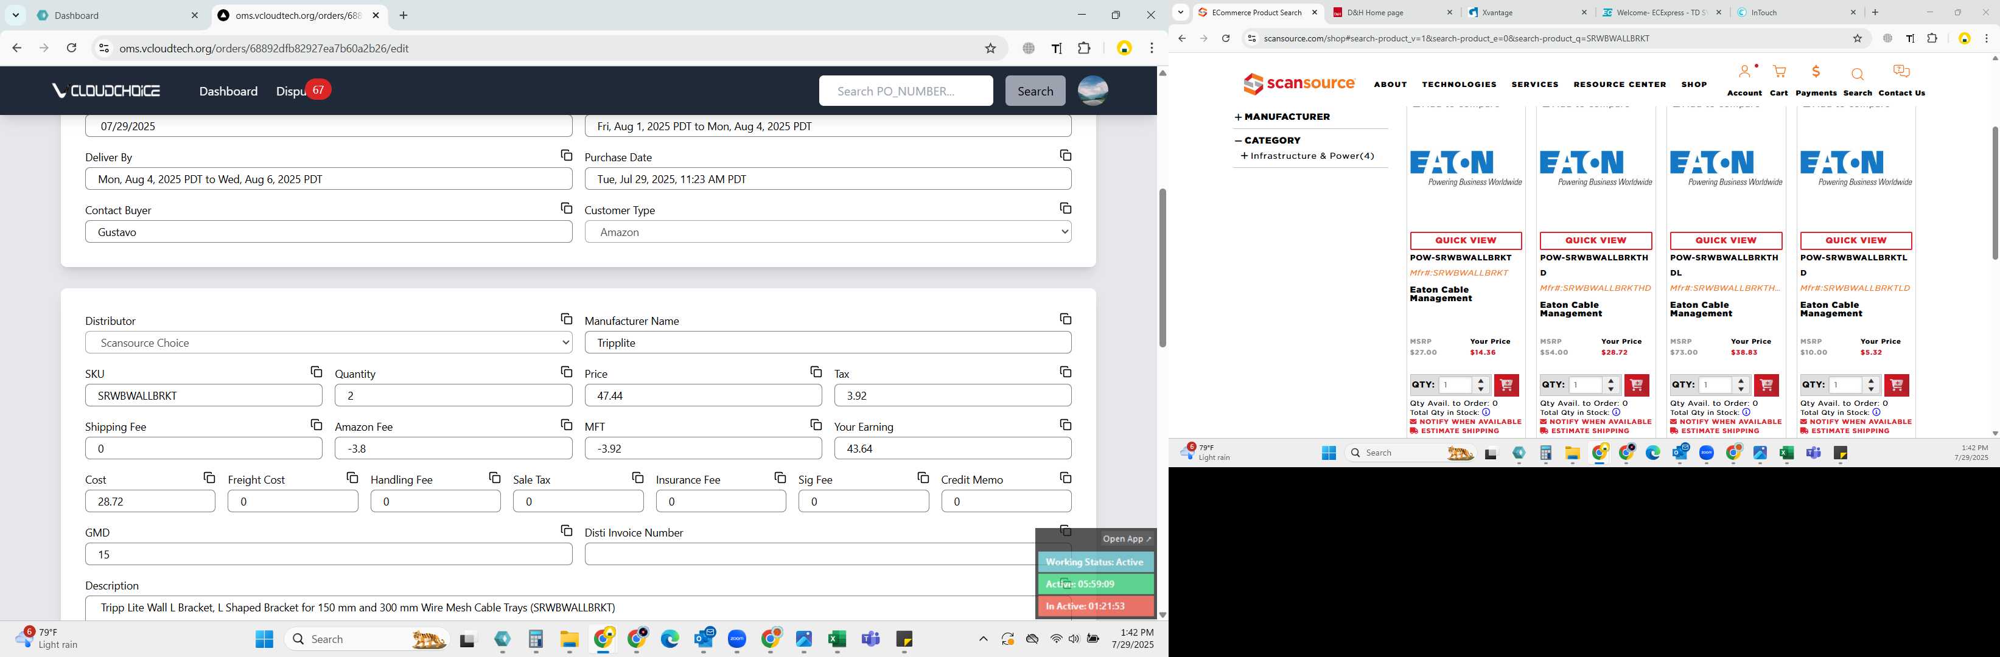Collapse the CATEGORY filter
The width and height of the screenshot is (2000, 657).
1268,141
